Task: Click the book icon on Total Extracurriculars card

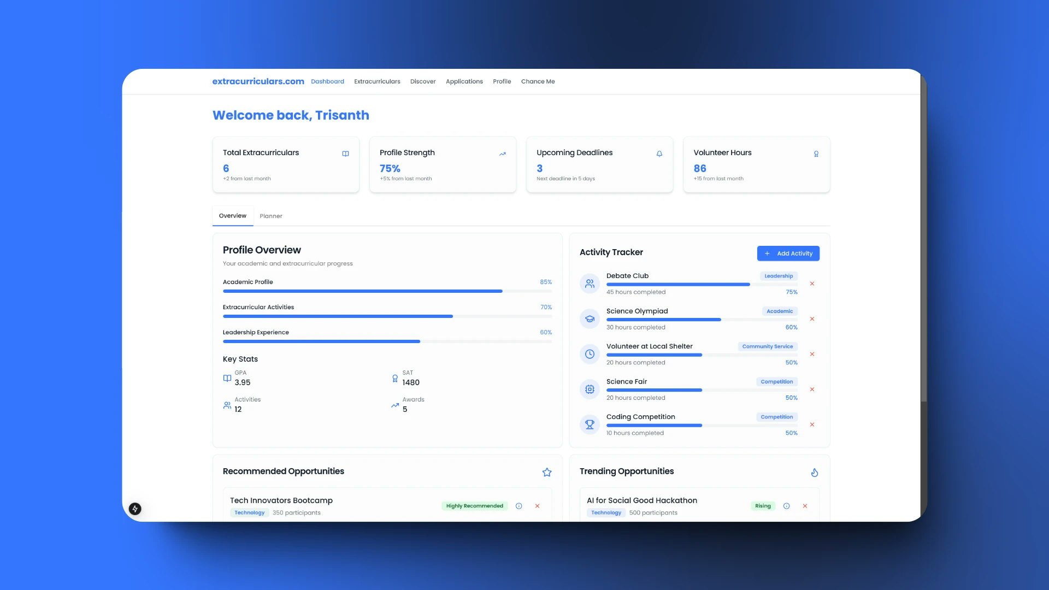Action: click(x=345, y=154)
